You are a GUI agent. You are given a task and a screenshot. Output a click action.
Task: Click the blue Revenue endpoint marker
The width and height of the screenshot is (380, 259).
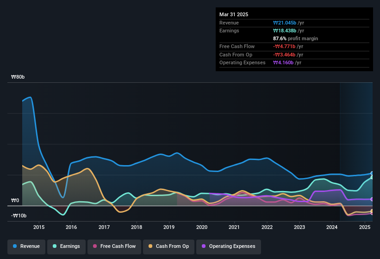click(x=372, y=173)
